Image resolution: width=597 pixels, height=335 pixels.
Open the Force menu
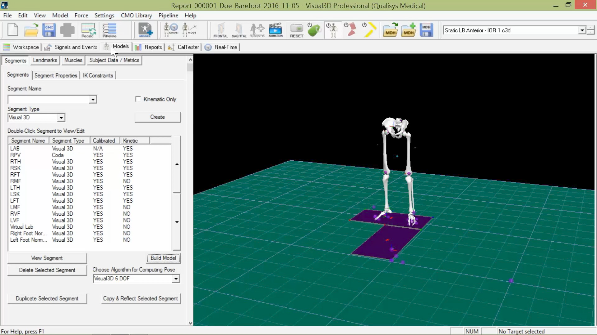pyautogui.click(x=81, y=16)
